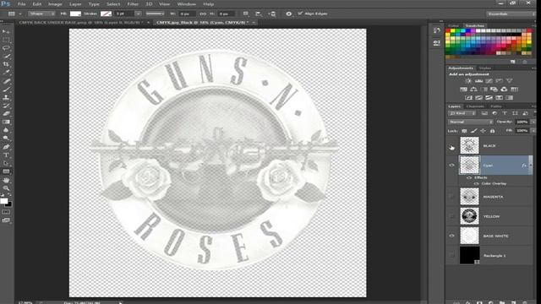Switch to the Paths tab
The height and width of the screenshot is (304, 541).
(x=496, y=106)
